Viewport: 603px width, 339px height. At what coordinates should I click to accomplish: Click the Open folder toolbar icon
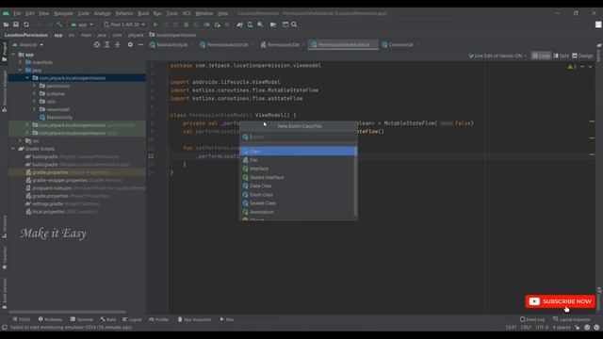[x=6, y=24]
